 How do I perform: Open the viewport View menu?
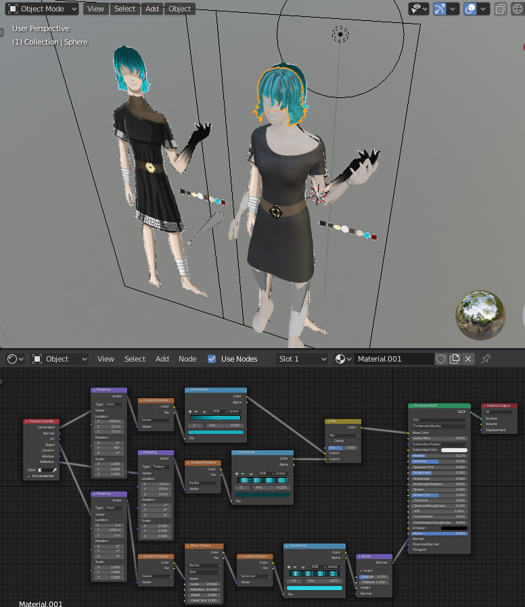click(95, 9)
